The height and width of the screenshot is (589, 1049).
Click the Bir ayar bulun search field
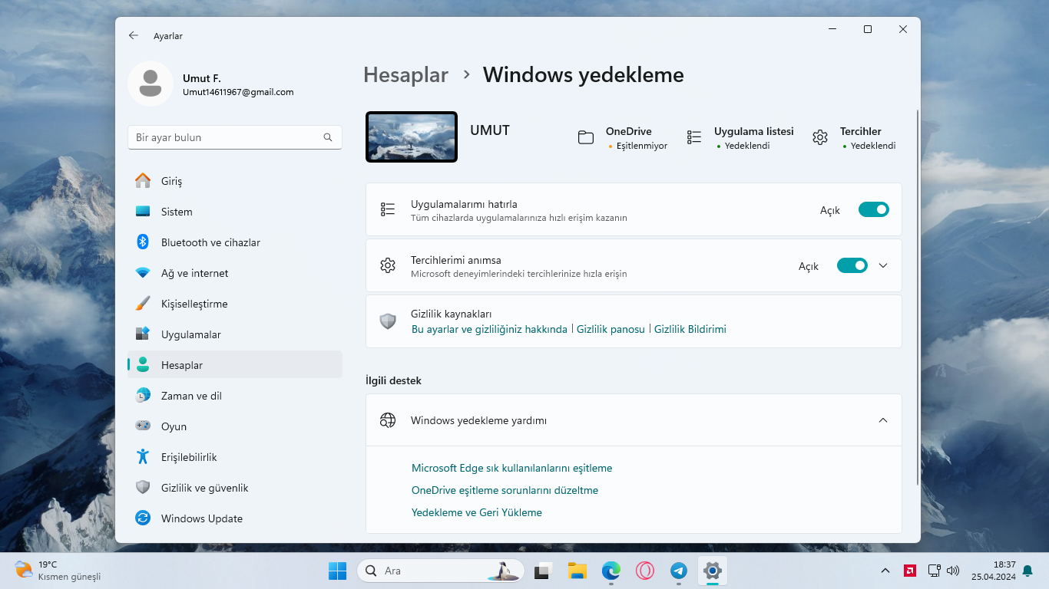(235, 137)
